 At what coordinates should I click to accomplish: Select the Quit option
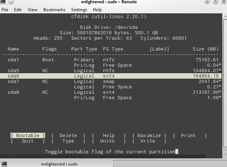pos(28,141)
